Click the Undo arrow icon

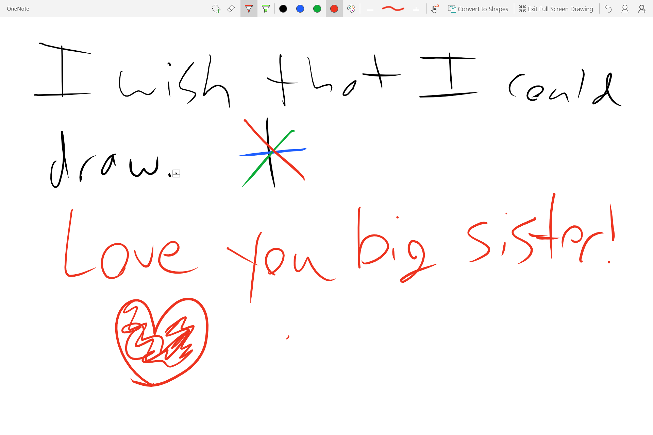point(608,9)
